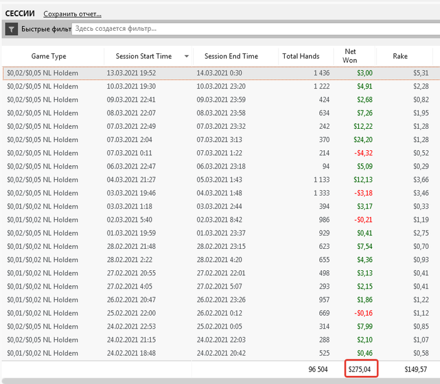Select session started 09.03.2021 22:41

tap(221, 100)
